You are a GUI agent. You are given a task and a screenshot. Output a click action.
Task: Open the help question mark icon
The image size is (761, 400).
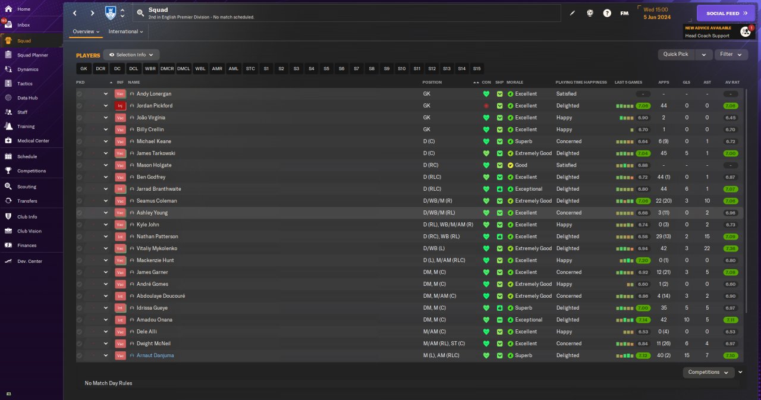coord(607,13)
